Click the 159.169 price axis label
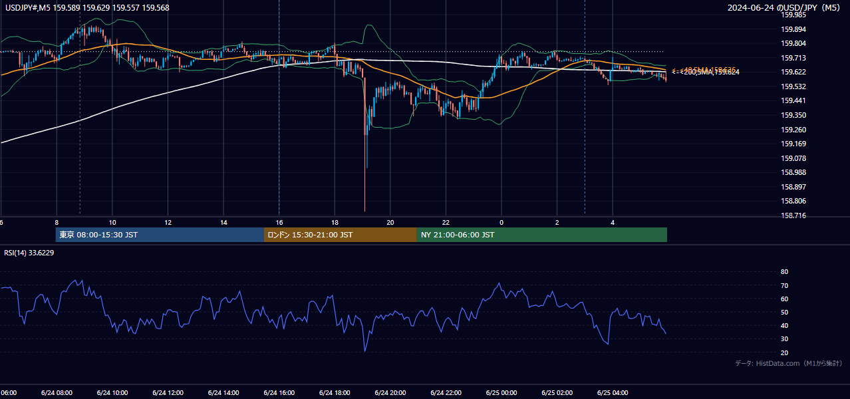Image resolution: width=850 pixels, height=399 pixels. [793, 144]
